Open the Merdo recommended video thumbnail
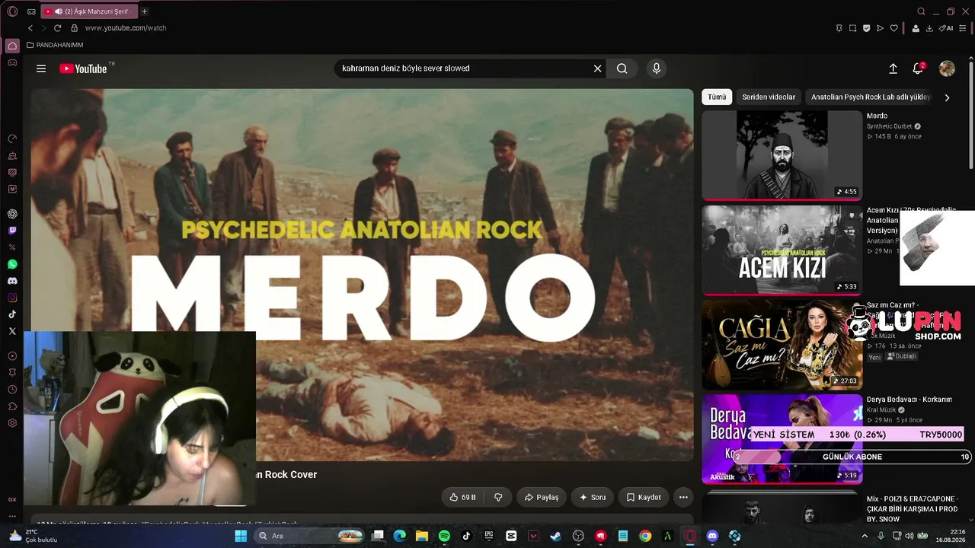 coord(782,155)
